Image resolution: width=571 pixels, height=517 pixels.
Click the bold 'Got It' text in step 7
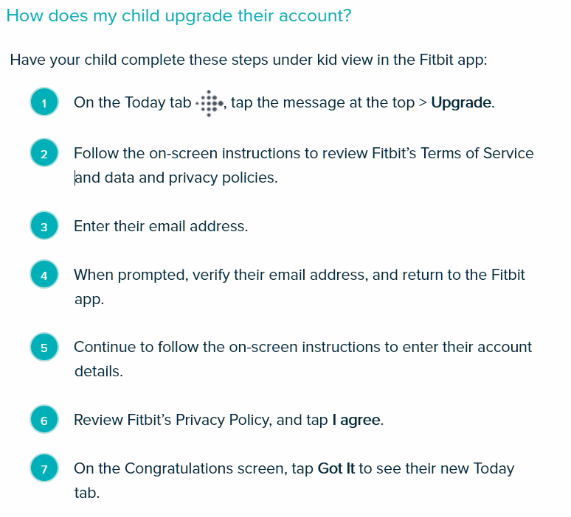click(336, 468)
